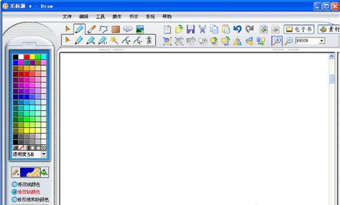
Task: Click the zoom in magnifier
Action: coord(277,41)
